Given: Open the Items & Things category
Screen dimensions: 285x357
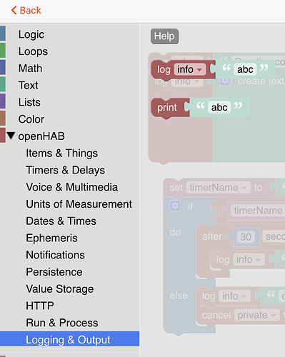Looking at the screenshot, I should click(x=61, y=154).
